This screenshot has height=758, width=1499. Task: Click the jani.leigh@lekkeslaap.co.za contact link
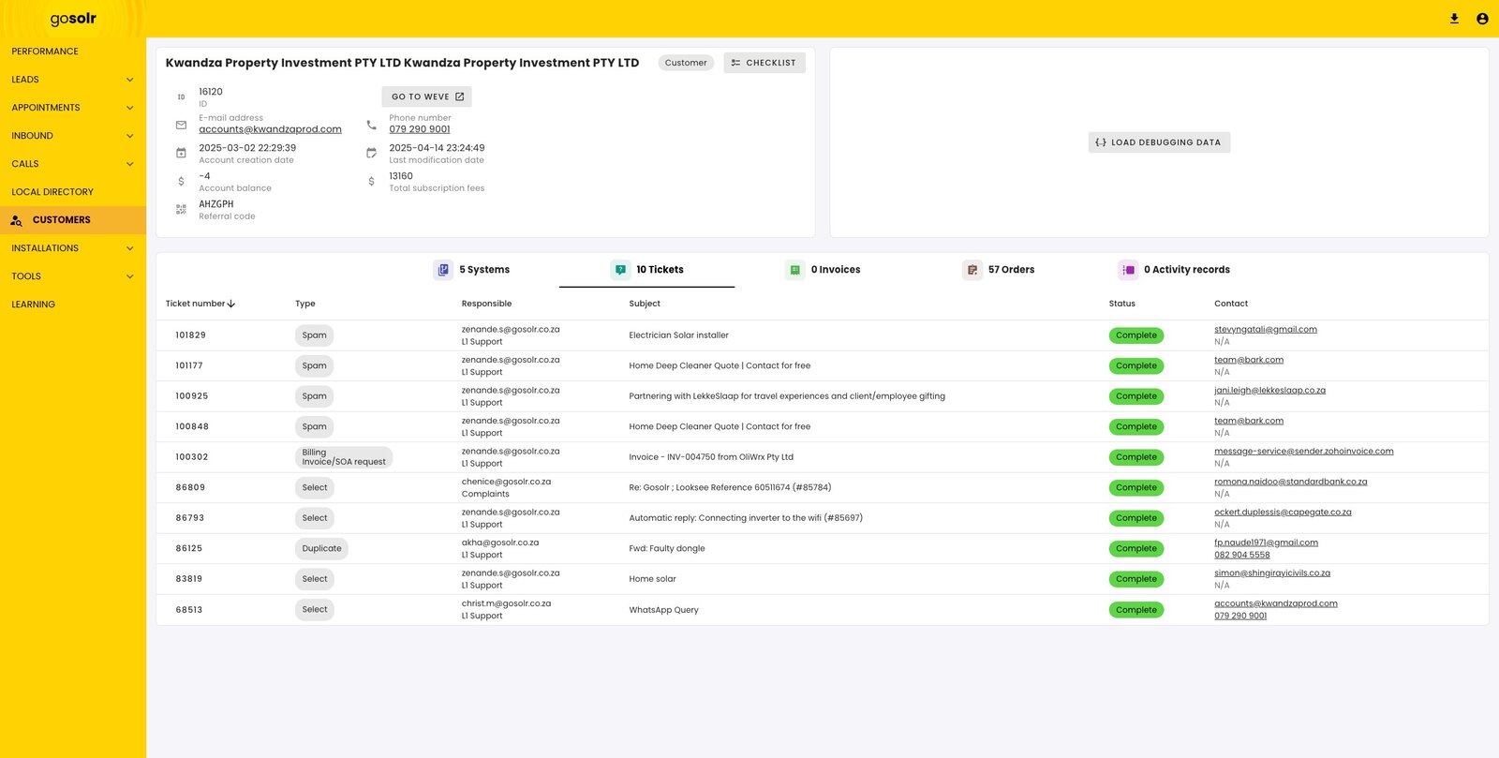coord(1270,391)
